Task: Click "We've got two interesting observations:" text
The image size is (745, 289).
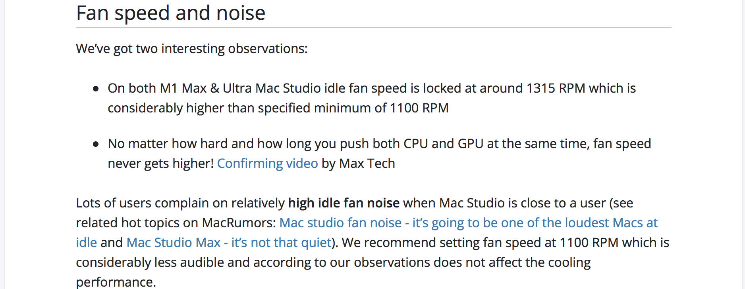Action: coord(192,49)
